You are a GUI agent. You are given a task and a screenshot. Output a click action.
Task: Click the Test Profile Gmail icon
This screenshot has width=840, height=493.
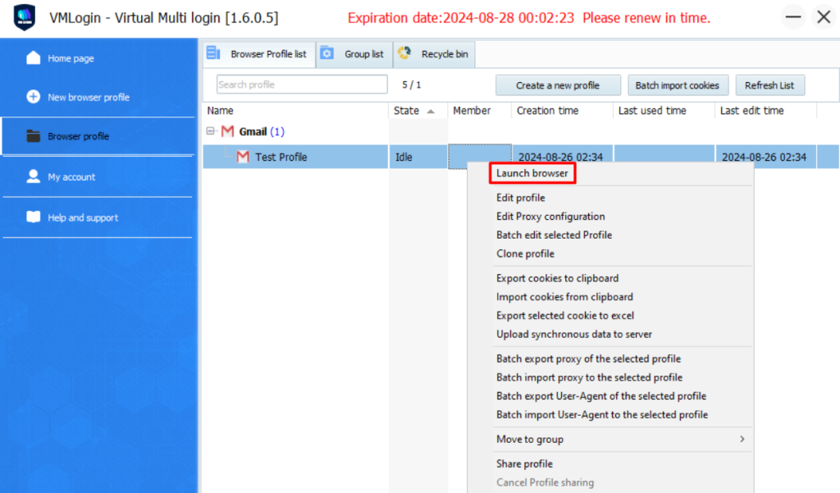pyautogui.click(x=243, y=157)
